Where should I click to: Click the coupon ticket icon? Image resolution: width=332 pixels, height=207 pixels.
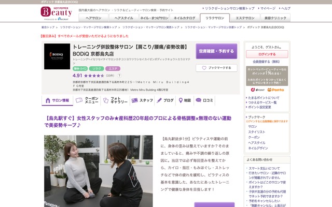click(x=79, y=100)
